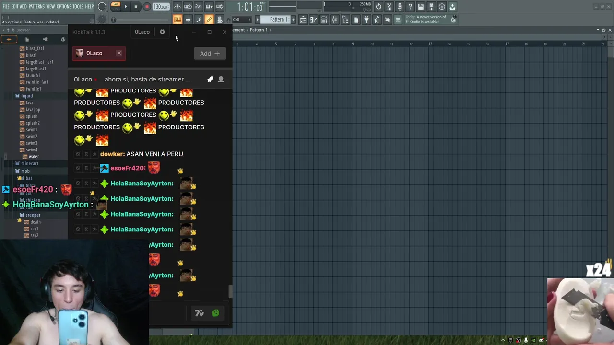The width and height of the screenshot is (614, 345).
Task: Open the Browser view icon
Action: point(345,20)
